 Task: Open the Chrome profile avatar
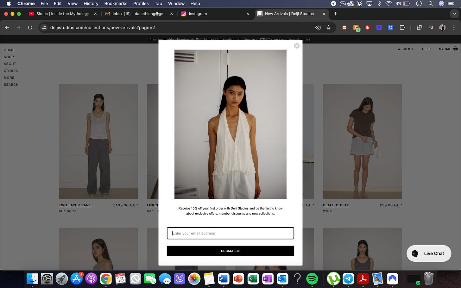coord(442,28)
